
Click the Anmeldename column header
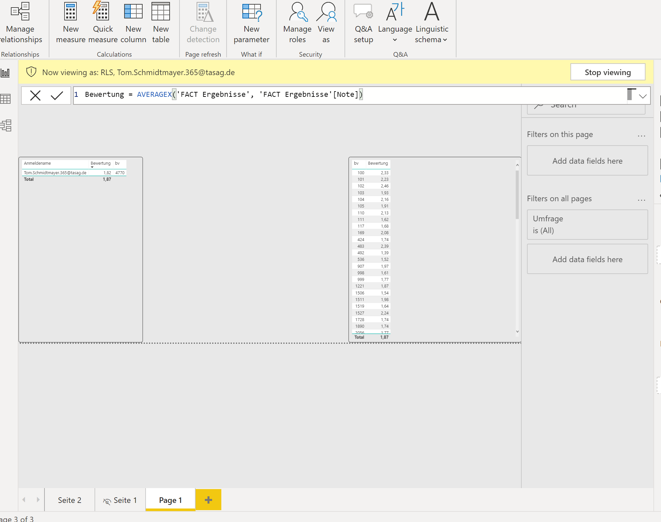click(x=37, y=163)
